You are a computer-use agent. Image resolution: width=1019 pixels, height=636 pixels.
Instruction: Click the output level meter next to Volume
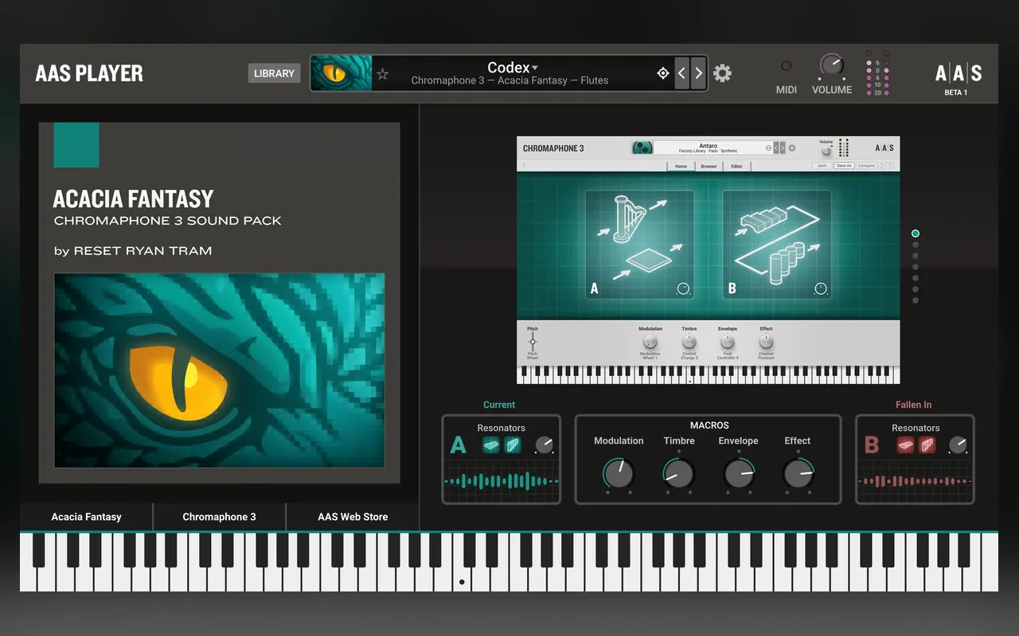(878, 75)
